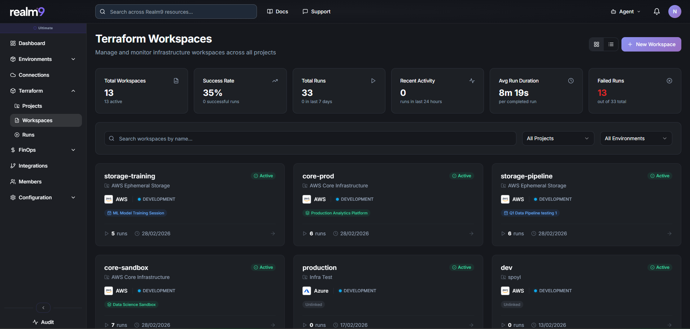Switch to list view layout
This screenshot has height=329, width=690.
611,44
